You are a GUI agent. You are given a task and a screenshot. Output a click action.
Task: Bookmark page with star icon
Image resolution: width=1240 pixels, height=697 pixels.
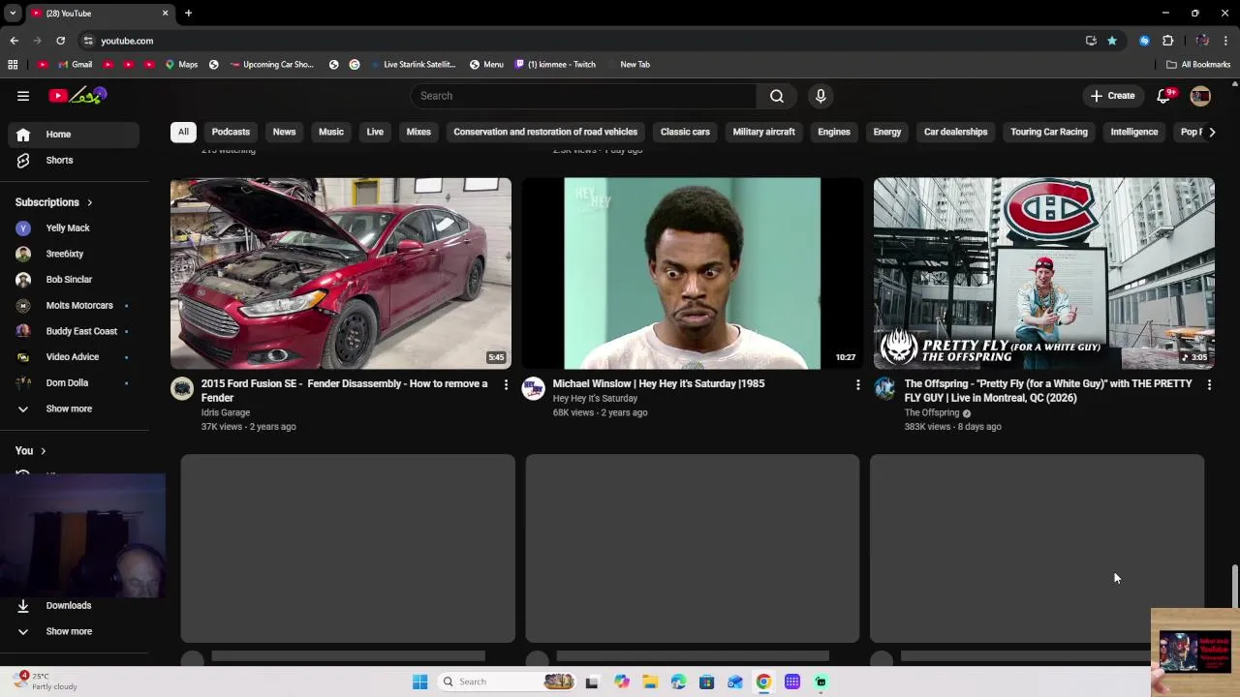point(1112,41)
